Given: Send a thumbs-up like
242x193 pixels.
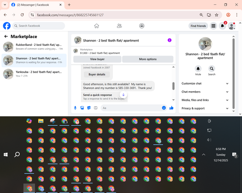Looking at the screenshot, I should (171, 108).
